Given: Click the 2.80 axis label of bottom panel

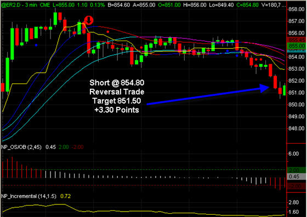Looking at the screenshot, I should [x=293, y=202].
